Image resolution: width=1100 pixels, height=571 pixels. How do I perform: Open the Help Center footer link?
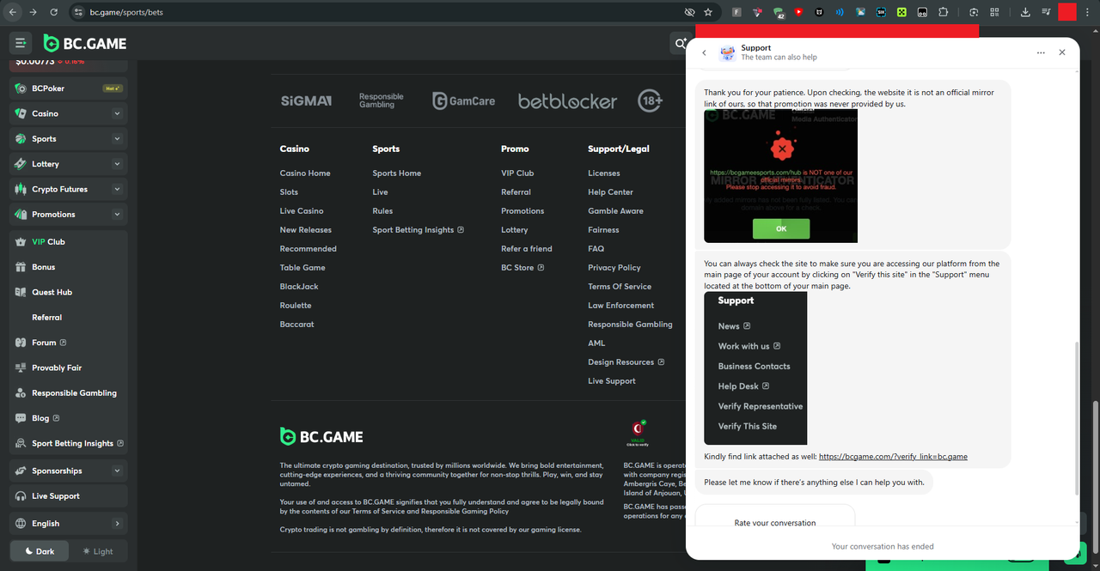(x=610, y=192)
